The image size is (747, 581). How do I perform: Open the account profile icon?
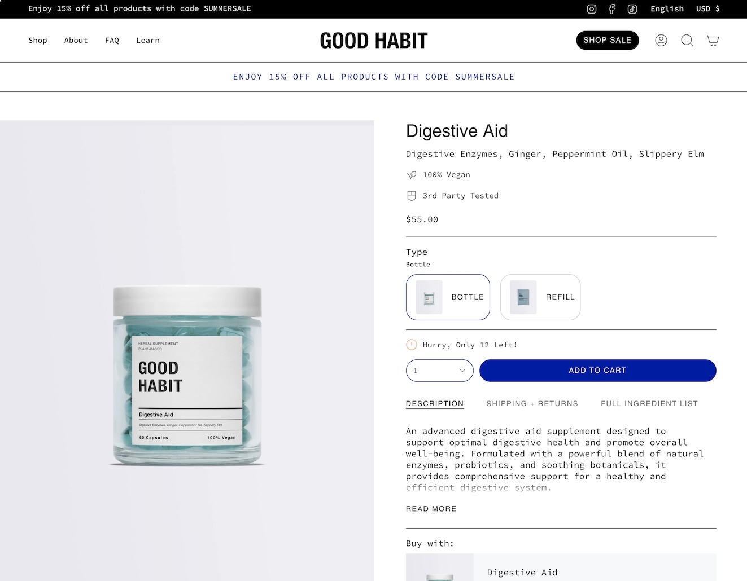pyautogui.click(x=661, y=40)
